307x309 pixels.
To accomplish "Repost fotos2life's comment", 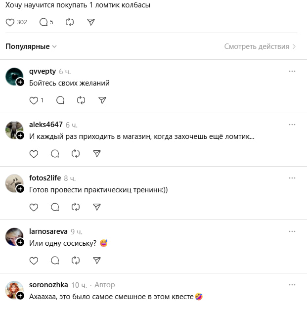I will pos(76,207).
